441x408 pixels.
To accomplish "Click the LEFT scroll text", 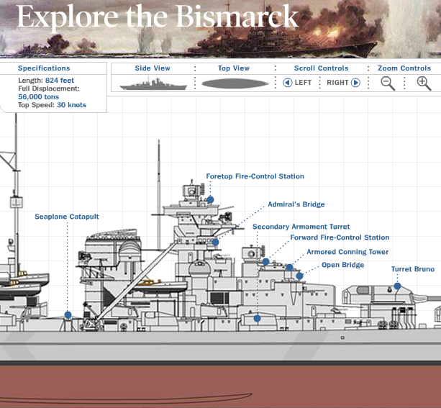I will click(303, 83).
